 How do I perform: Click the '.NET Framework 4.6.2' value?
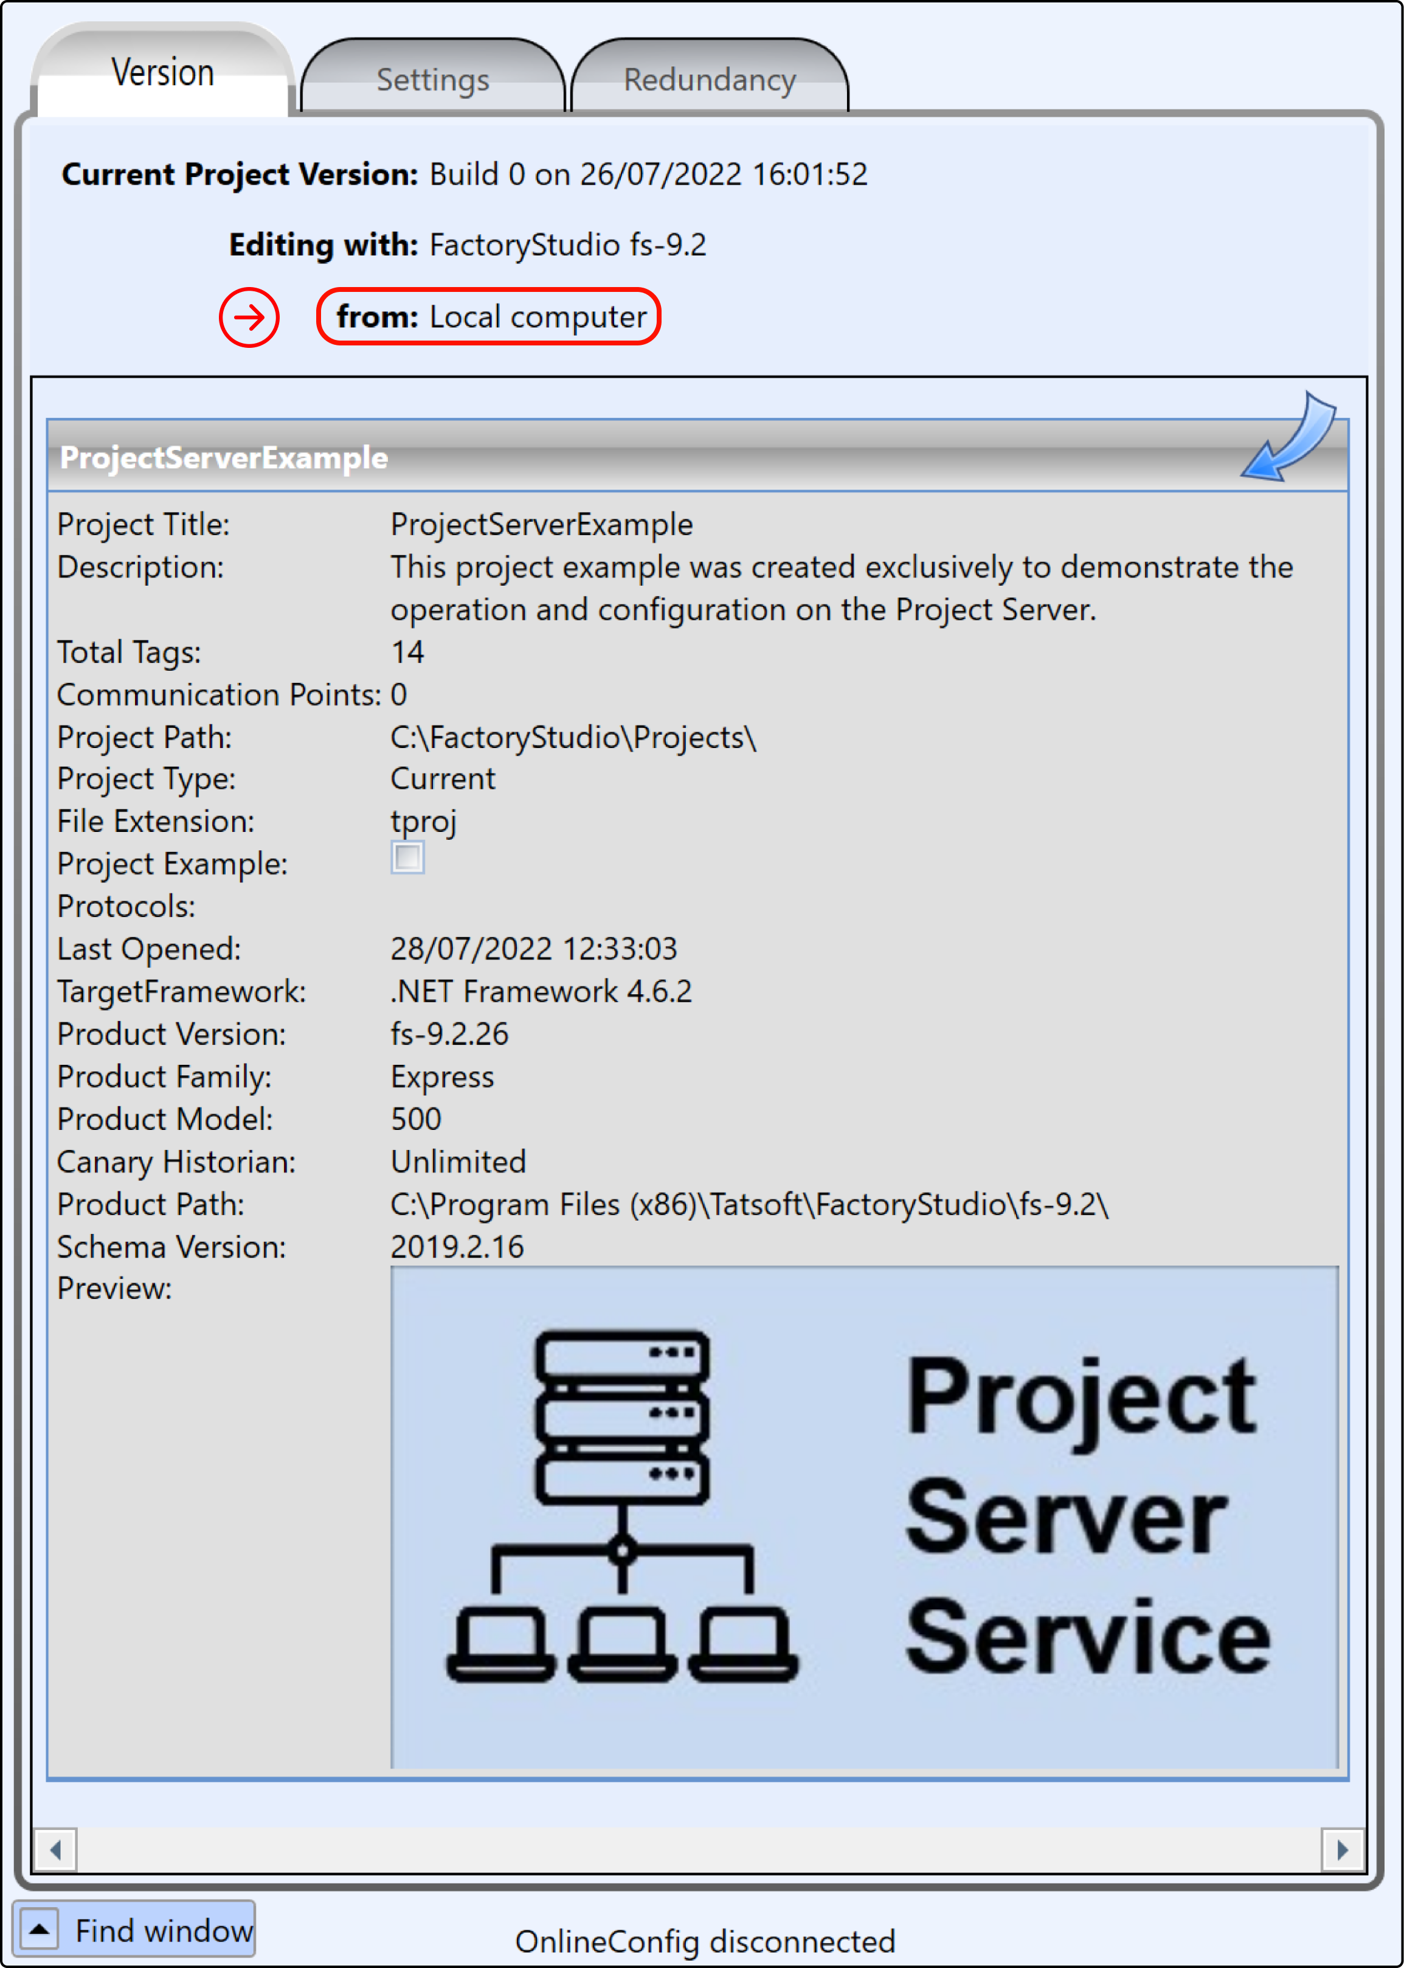pos(541,991)
